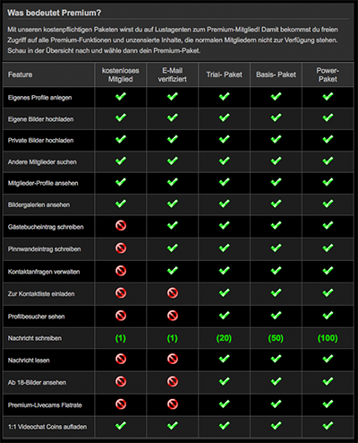Click the 'Was bedeutet Premium?' heading
358x443 pixels.
pyautogui.click(x=54, y=13)
